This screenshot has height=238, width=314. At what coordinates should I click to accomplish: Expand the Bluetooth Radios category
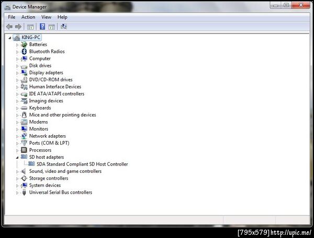pyautogui.click(x=17, y=52)
